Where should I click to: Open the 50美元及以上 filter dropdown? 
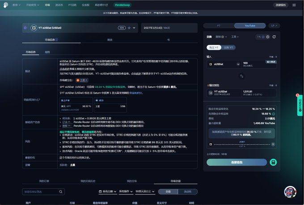[145, 192]
